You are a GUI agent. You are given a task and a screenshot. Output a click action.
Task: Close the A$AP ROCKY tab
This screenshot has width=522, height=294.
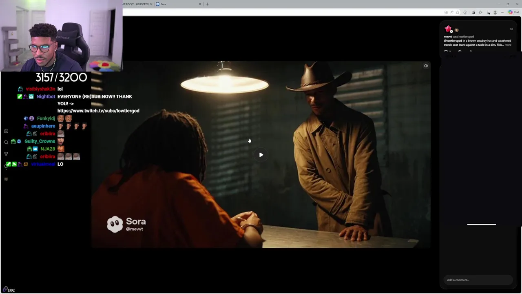[x=151, y=4]
